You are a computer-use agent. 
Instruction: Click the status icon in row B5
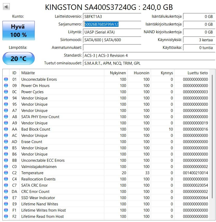[6, 148]
